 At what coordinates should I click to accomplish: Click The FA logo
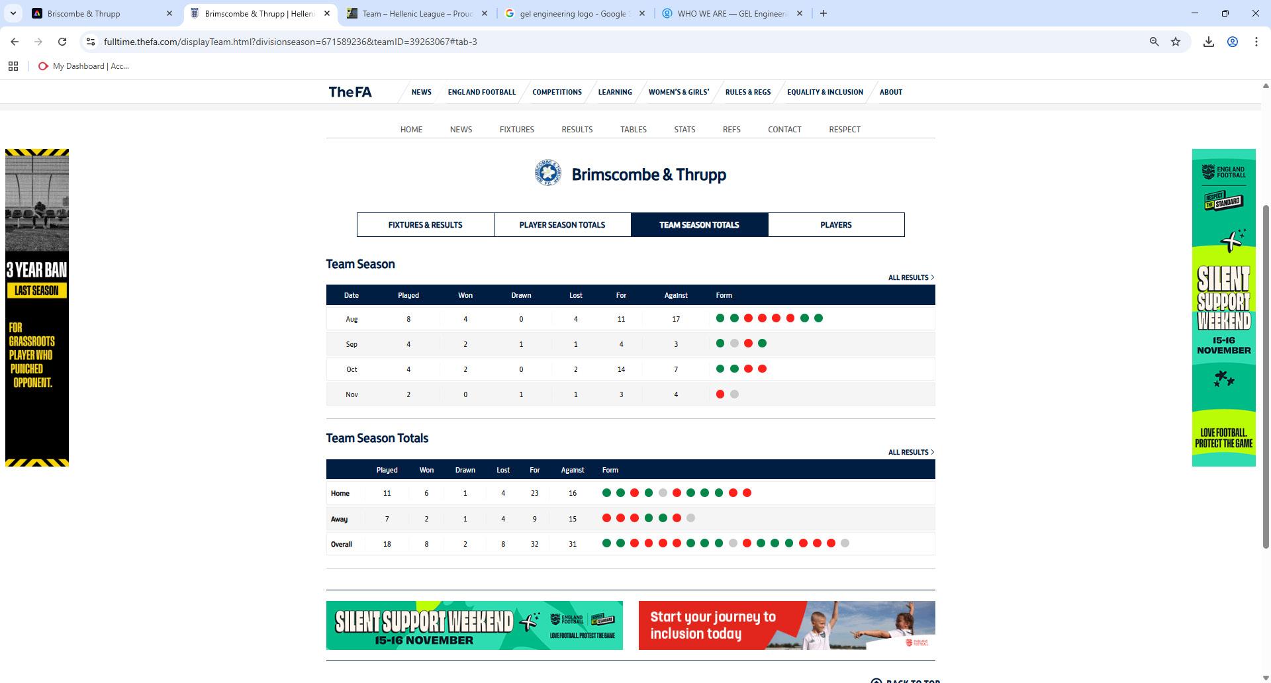tap(350, 92)
